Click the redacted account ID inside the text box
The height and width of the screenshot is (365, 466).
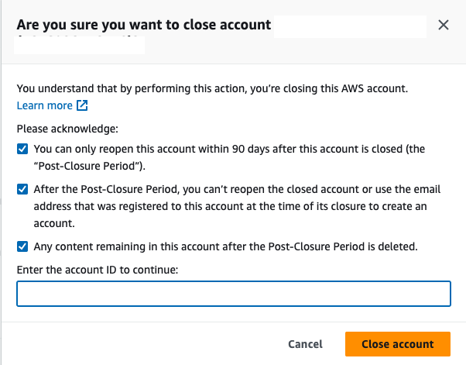[63, 294]
